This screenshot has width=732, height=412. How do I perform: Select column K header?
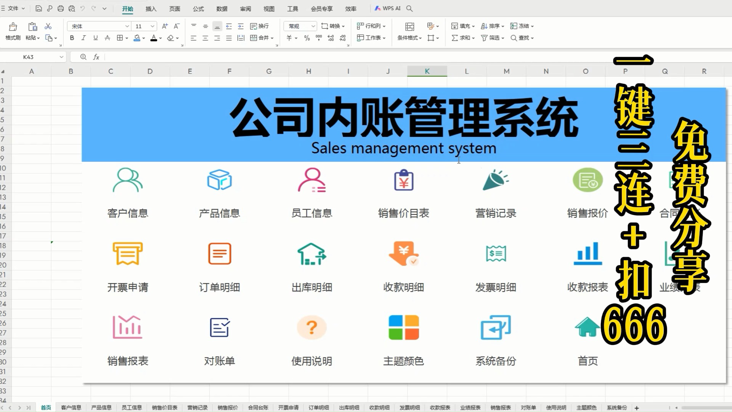tap(427, 71)
